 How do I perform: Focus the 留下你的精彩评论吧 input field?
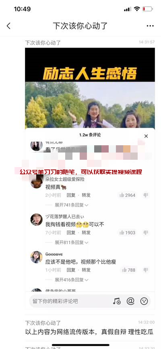click(70, 301)
